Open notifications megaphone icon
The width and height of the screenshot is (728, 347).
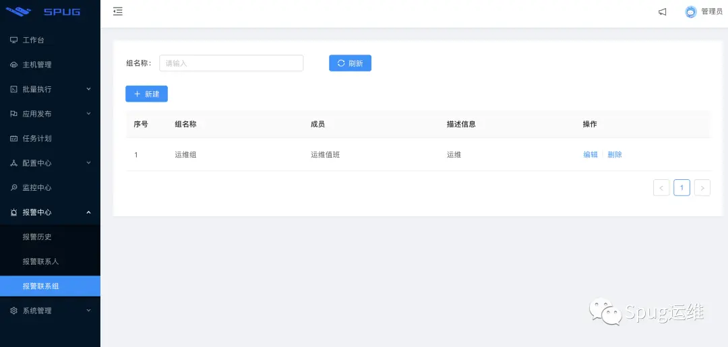tap(663, 12)
